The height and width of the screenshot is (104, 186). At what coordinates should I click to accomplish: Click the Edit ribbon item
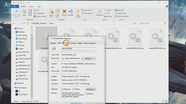tap(107, 13)
